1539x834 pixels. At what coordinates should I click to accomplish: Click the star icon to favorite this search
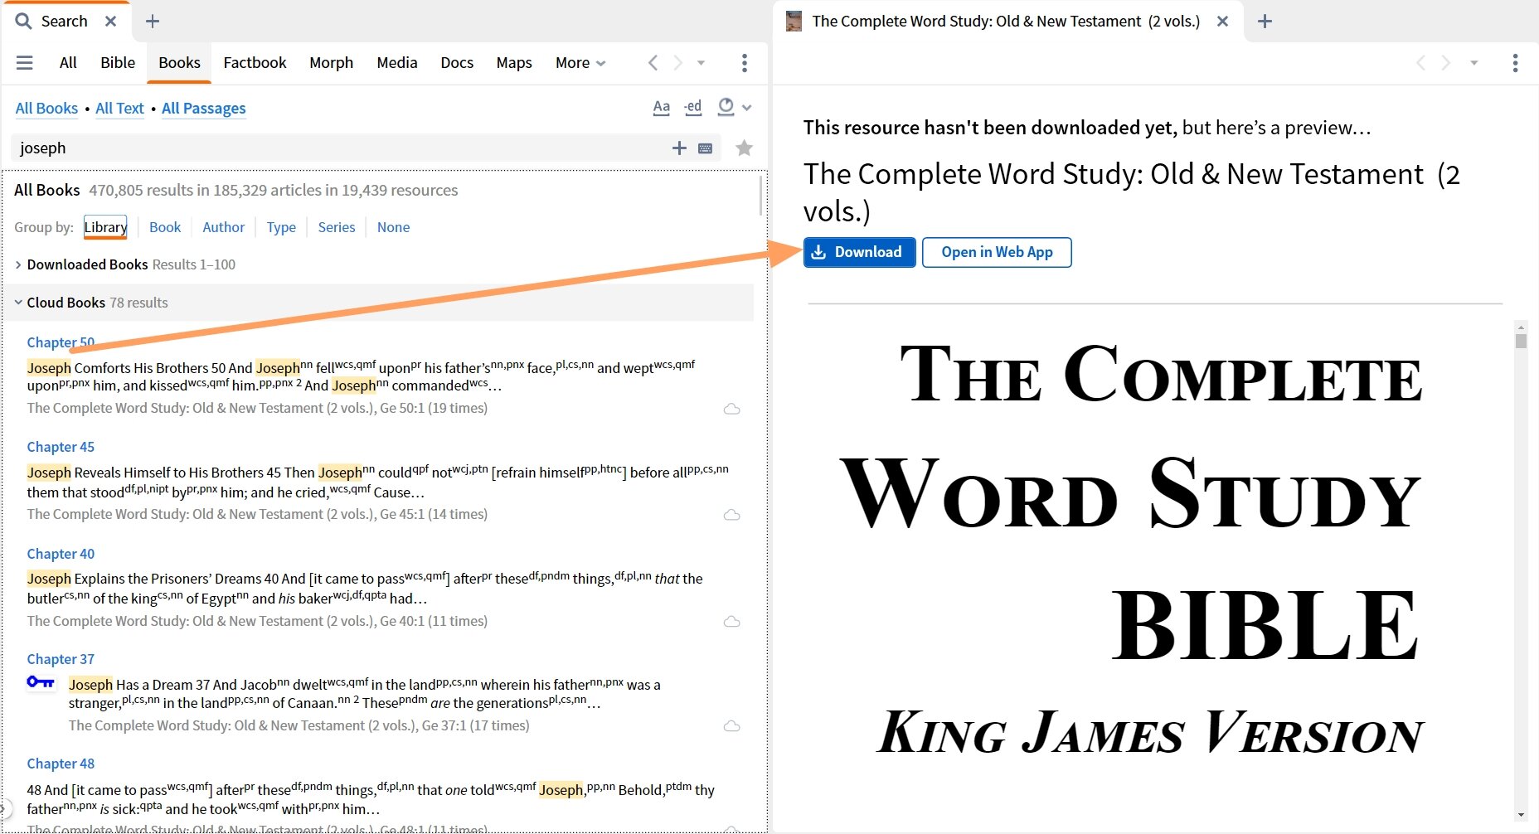pyautogui.click(x=745, y=148)
